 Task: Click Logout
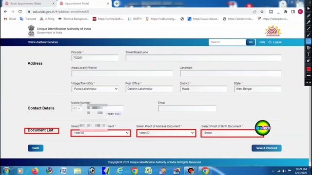[x=275, y=42]
